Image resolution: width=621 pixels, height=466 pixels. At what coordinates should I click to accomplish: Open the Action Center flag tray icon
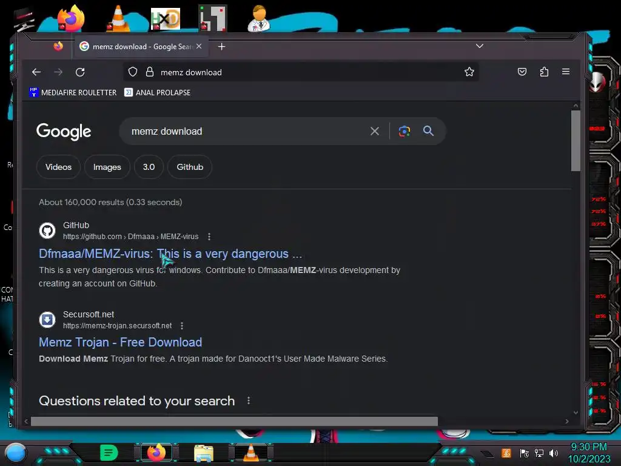[x=525, y=453]
